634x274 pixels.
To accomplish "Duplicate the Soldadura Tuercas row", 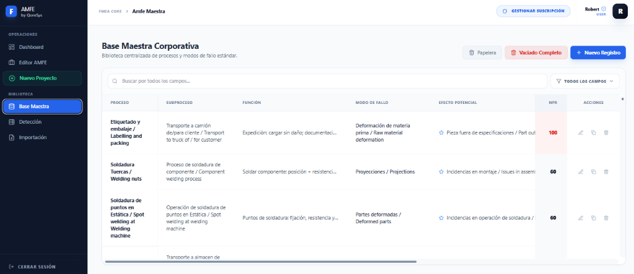I will [x=593, y=172].
